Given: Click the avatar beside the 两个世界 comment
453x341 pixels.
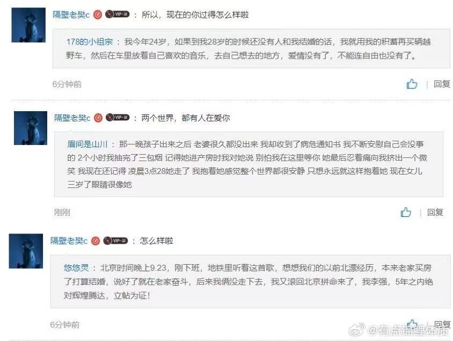Looking at the screenshot, I should tap(31, 128).
